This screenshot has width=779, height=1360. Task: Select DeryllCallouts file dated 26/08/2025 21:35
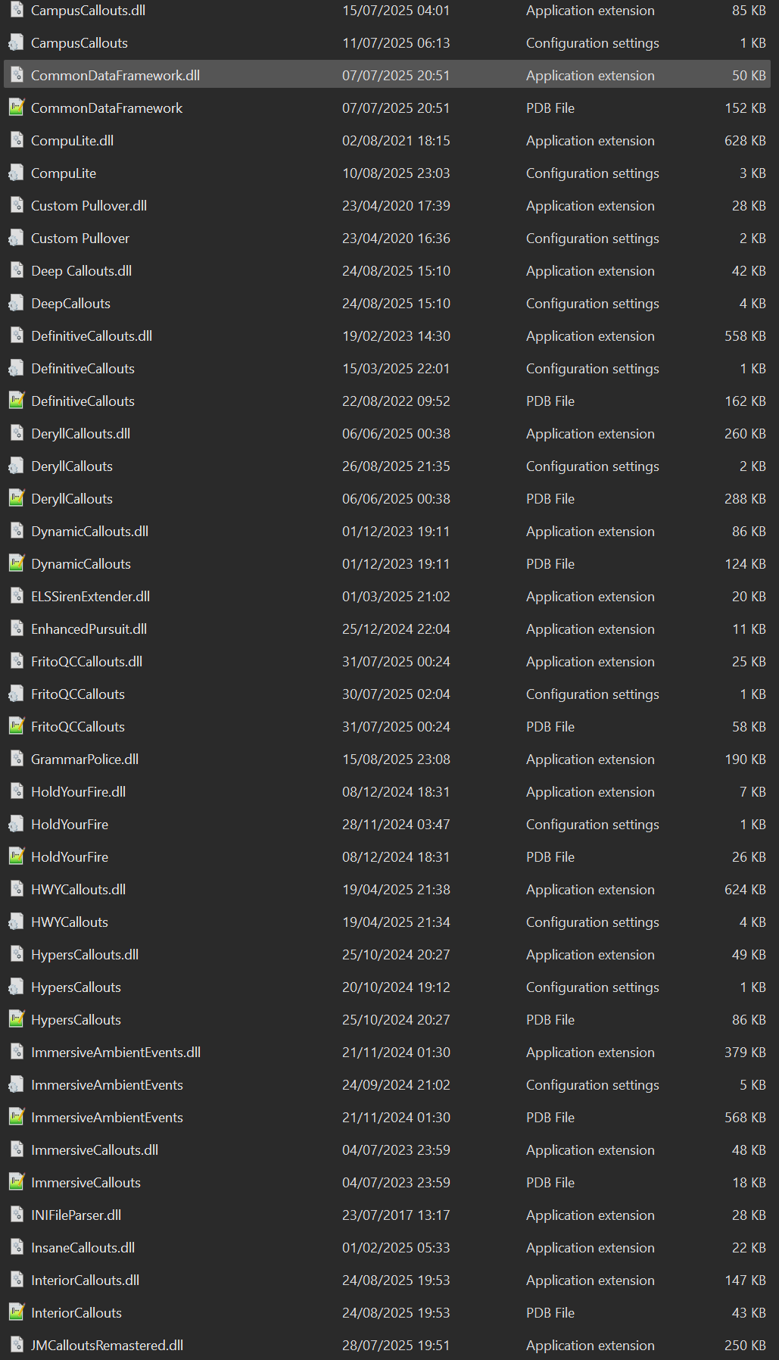72,466
